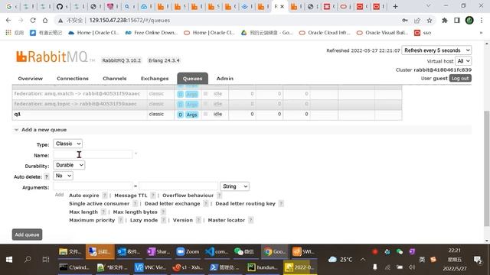Image resolution: width=490 pixels, height=275 pixels.
Task: Click the Add queue button
Action: [28, 235]
